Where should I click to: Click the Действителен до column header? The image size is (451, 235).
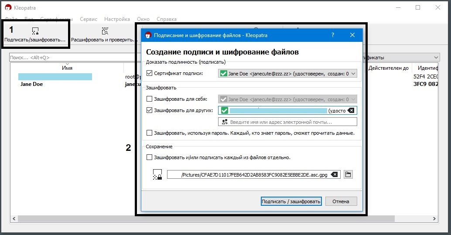(x=388, y=68)
